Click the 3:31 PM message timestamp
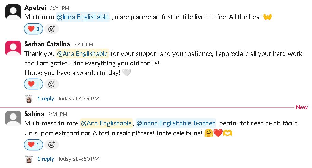 pos(59,8)
